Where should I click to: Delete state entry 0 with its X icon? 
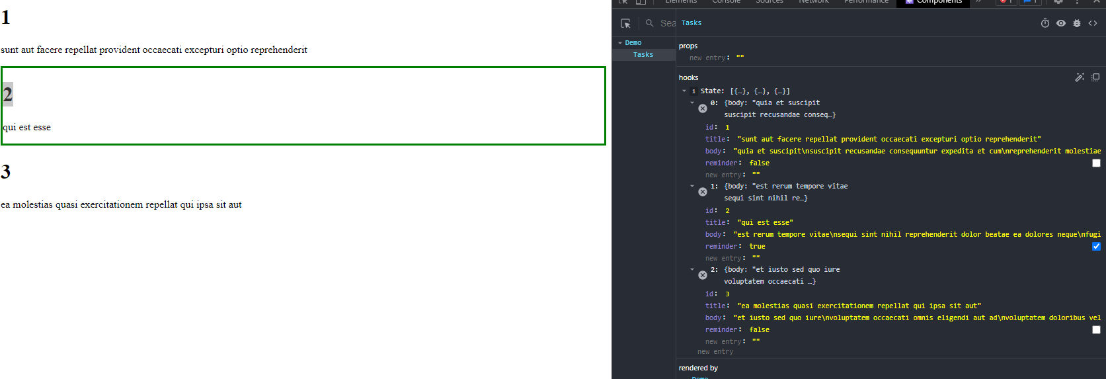point(703,108)
